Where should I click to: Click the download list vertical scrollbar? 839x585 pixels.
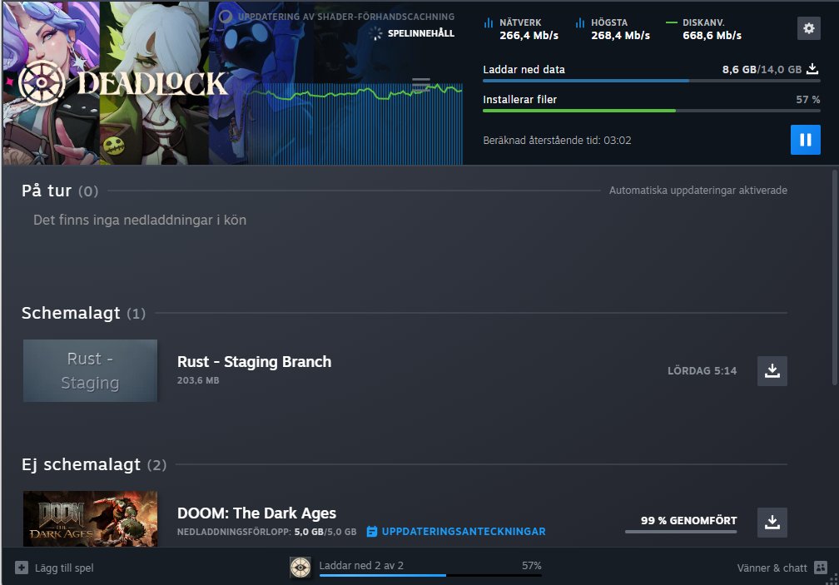point(835,277)
